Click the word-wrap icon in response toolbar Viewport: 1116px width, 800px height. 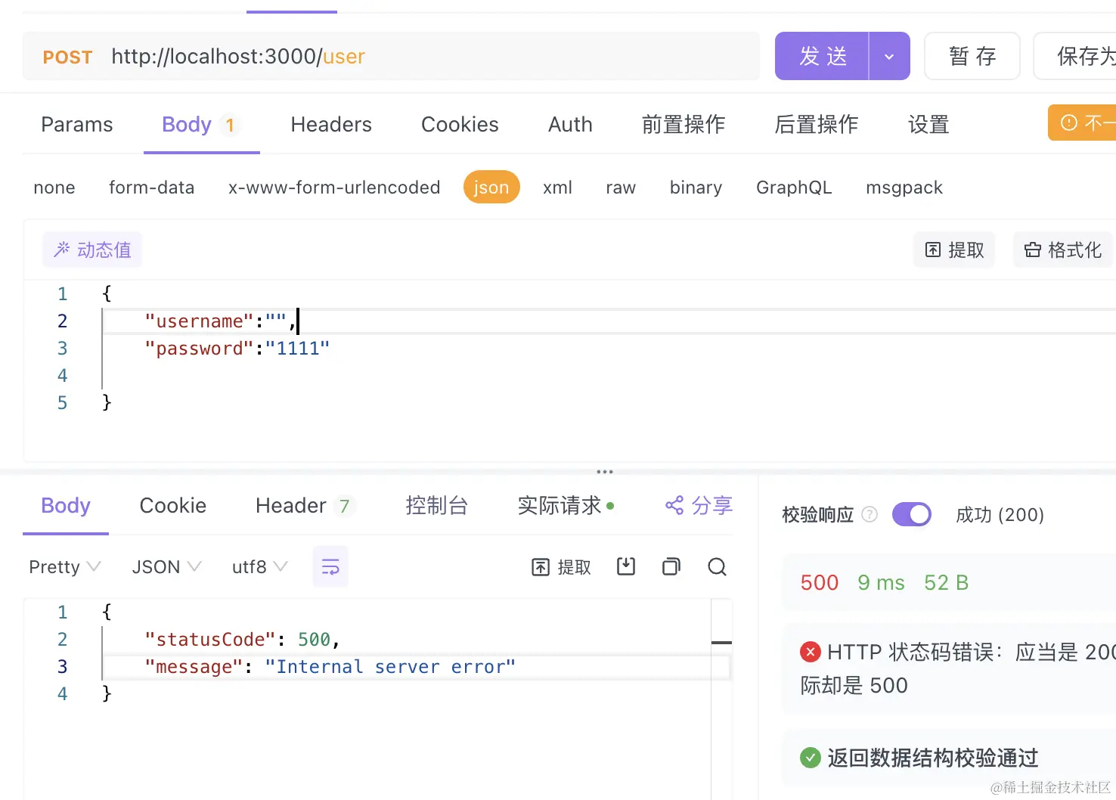330,566
